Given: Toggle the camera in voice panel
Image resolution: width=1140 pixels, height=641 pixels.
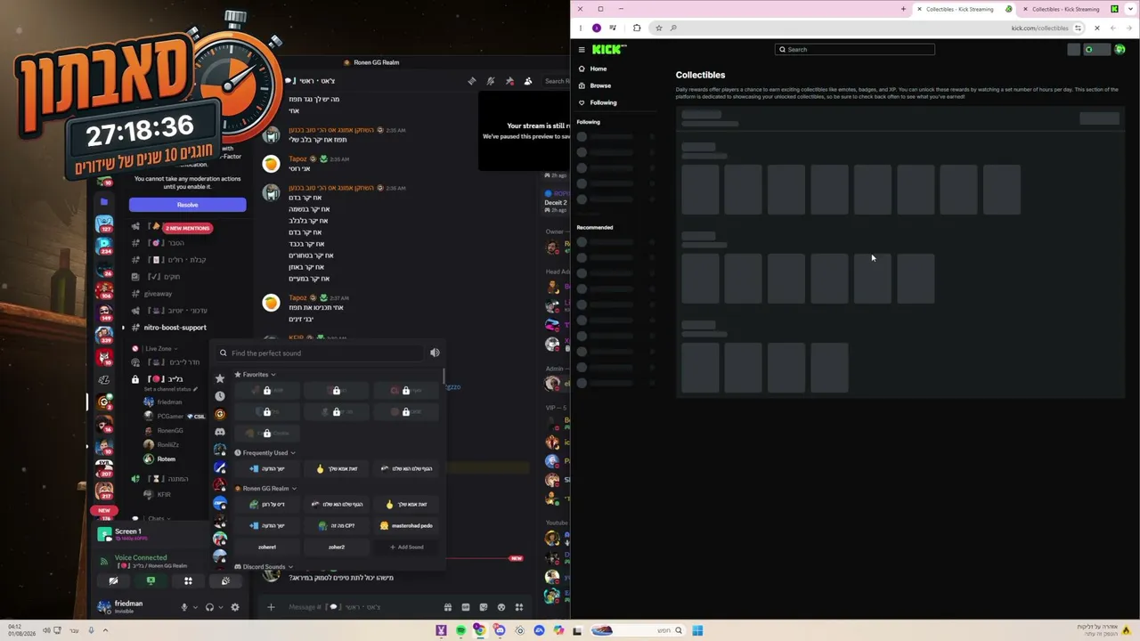Looking at the screenshot, I should (x=113, y=581).
